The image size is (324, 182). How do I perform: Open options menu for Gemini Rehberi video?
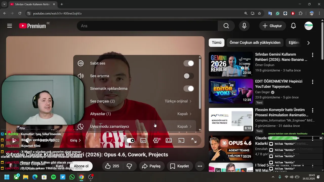click(313, 55)
